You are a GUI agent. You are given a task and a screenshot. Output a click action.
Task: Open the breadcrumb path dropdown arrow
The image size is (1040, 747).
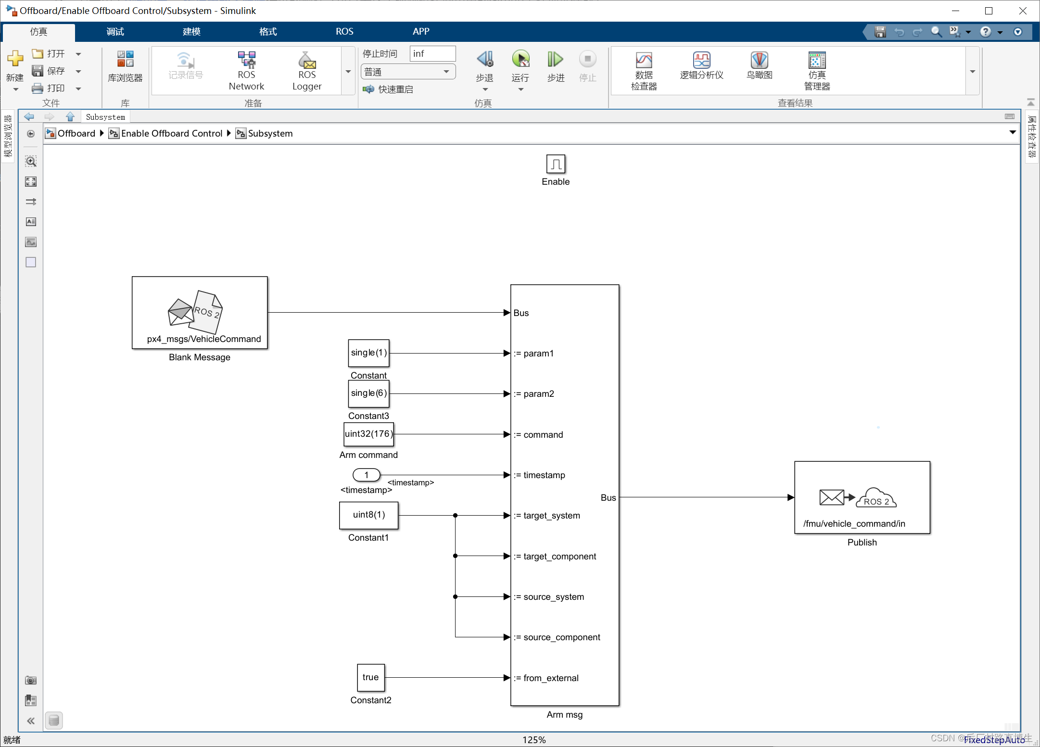(1013, 133)
